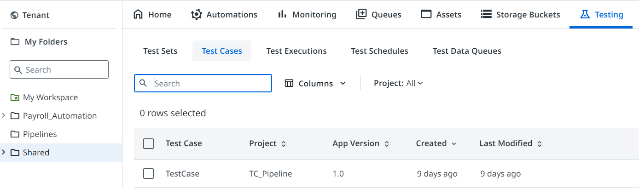The height and width of the screenshot is (188, 639).
Task: Click the Queues plus-box icon
Action: point(361,15)
